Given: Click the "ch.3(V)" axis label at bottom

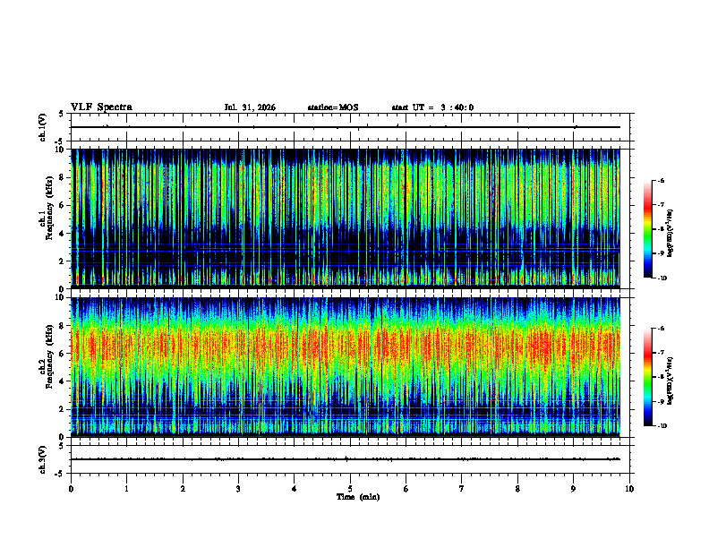Looking at the screenshot, I should [x=42, y=459].
